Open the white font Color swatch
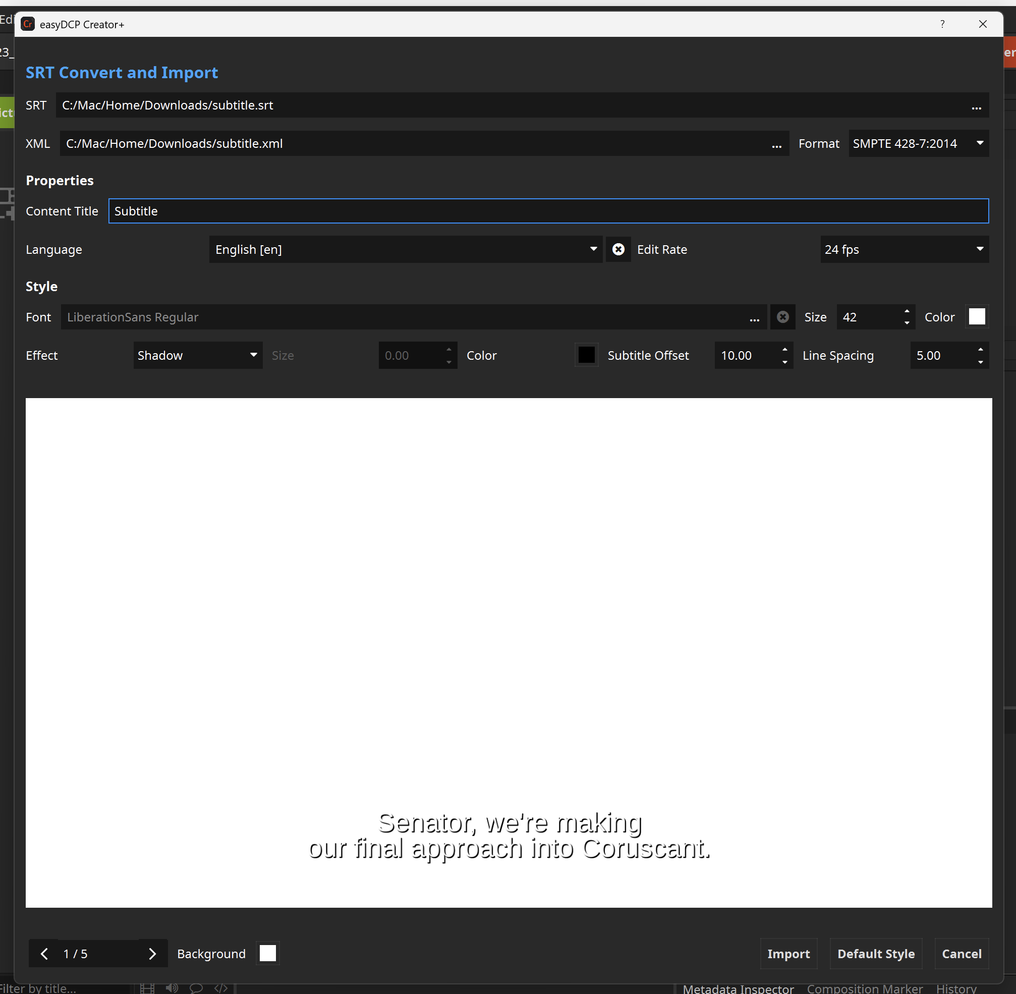Screen dimensions: 1016x994 tap(976, 317)
